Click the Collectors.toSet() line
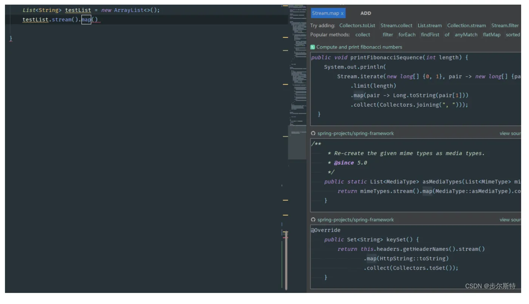 click(411, 268)
